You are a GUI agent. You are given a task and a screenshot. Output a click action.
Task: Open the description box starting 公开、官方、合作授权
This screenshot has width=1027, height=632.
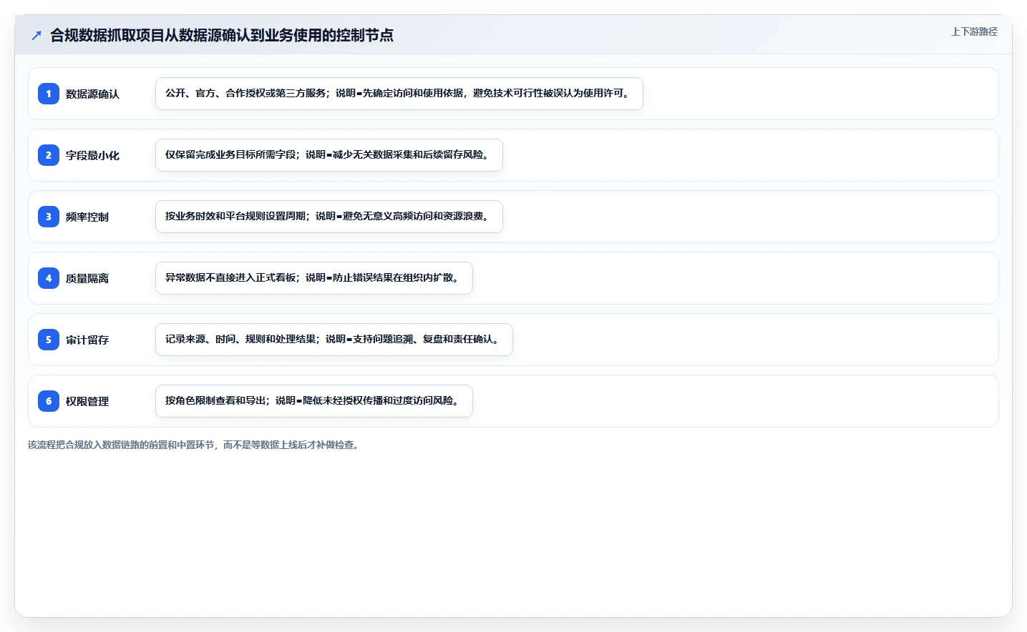click(399, 94)
